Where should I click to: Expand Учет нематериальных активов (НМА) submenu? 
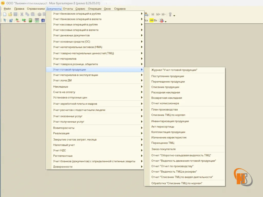click(95, 47)
